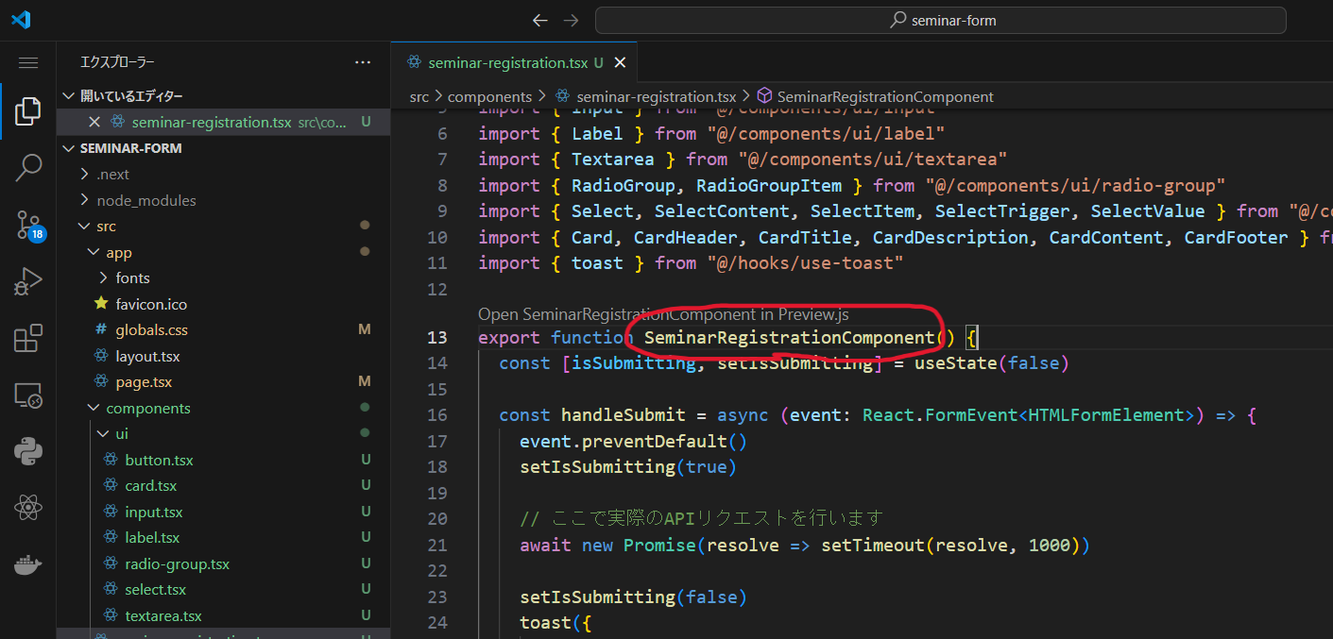Open the React atom activity bar view
Image resolution: width=1333 pixels, height=639 pixels.
(x=28, y=509)
